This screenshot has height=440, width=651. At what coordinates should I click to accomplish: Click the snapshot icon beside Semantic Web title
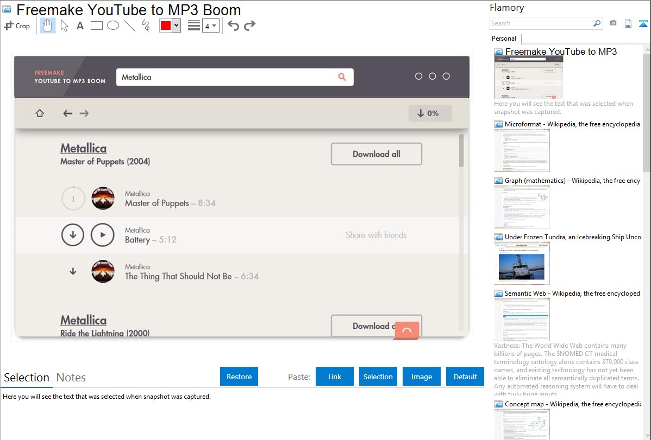point(498,294)
